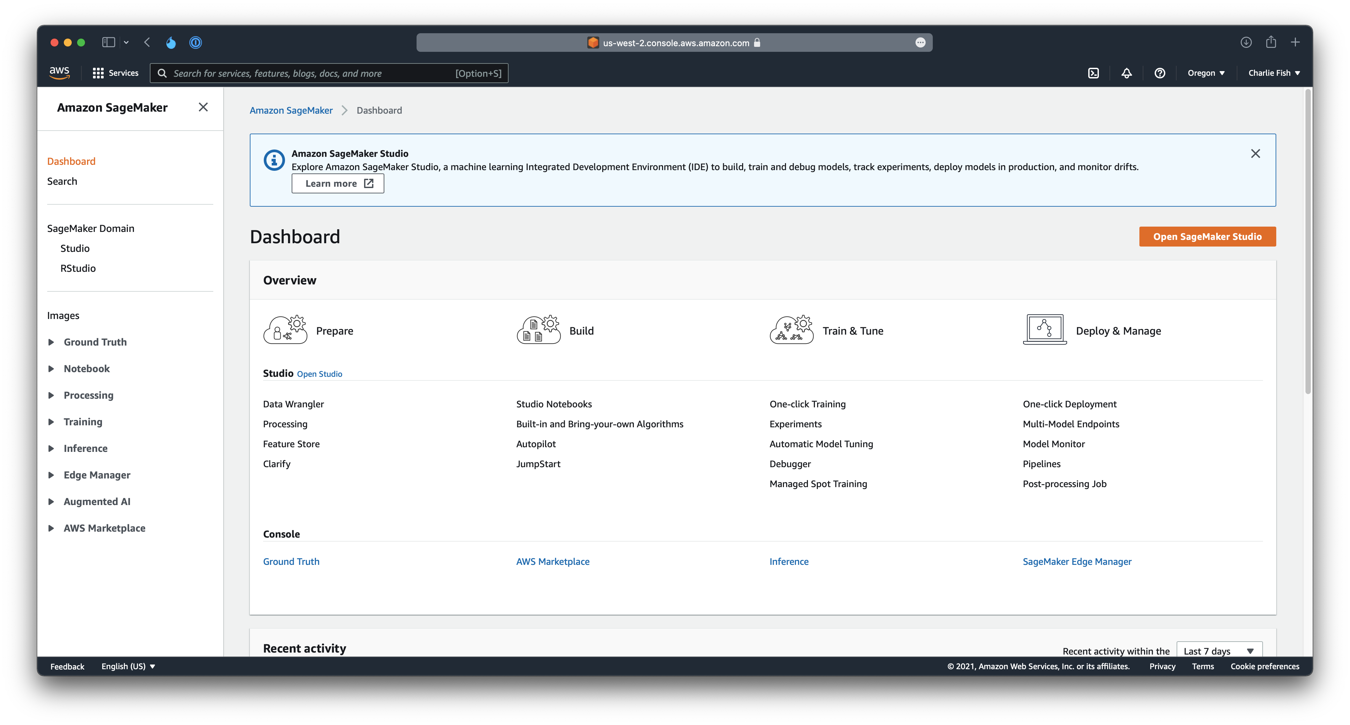Dismiss the SageMaker Studio info banner
The image size is (1350, 725).
click(1255, 154)
